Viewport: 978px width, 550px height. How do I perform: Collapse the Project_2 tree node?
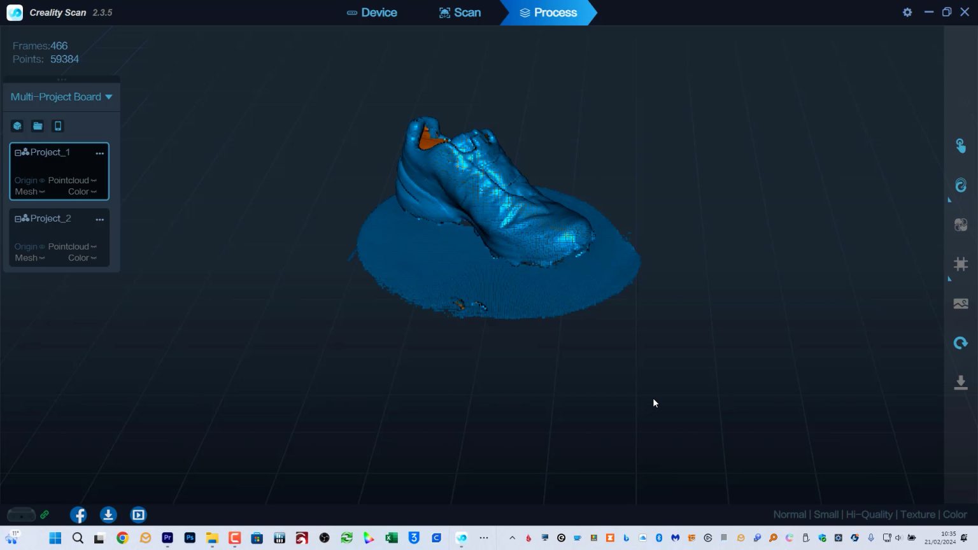tap(18, 219)
